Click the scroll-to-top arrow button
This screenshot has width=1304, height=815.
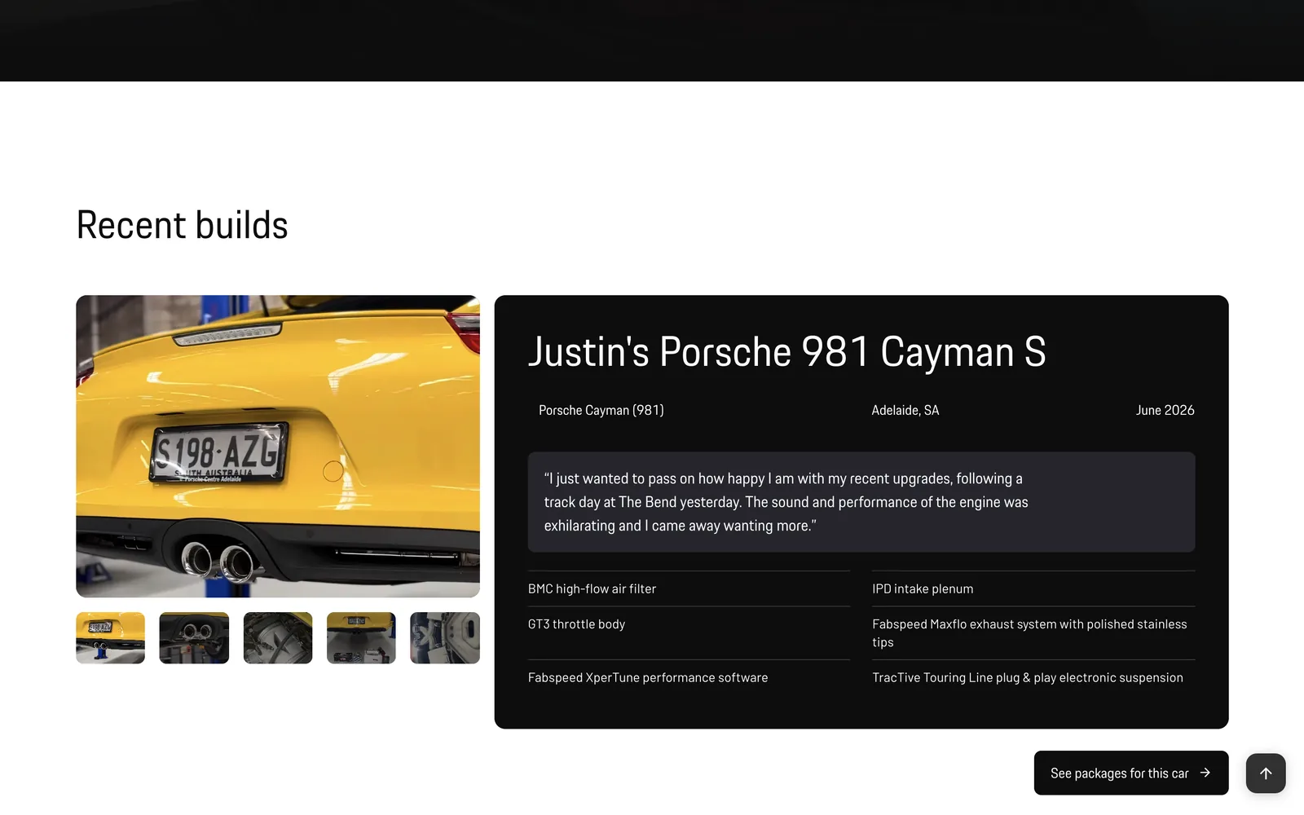tap(1266, 773)
